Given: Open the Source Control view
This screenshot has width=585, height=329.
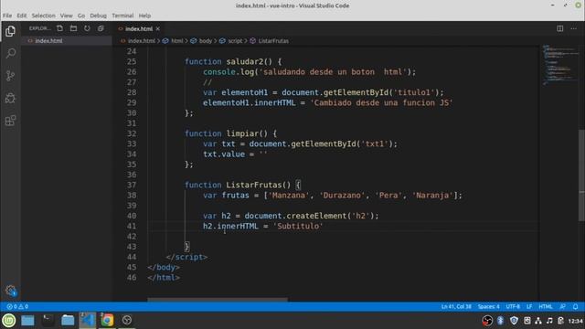Looking at the screenshot, I should coord(10,76).
